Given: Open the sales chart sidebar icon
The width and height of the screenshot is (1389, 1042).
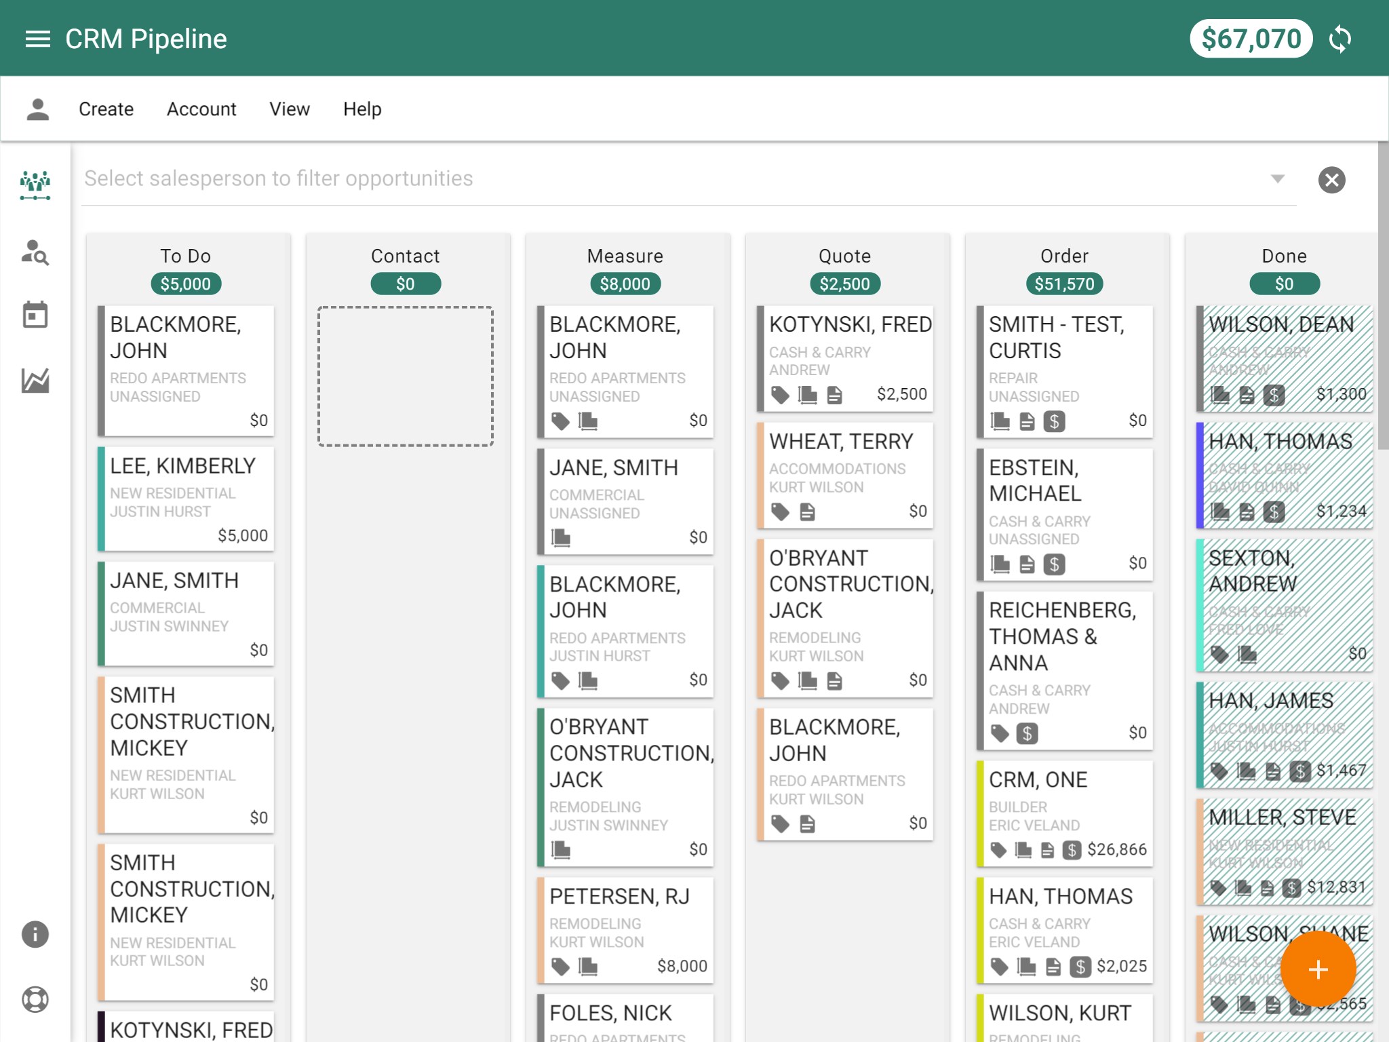Looking at the screenshot, I should 35,381.
